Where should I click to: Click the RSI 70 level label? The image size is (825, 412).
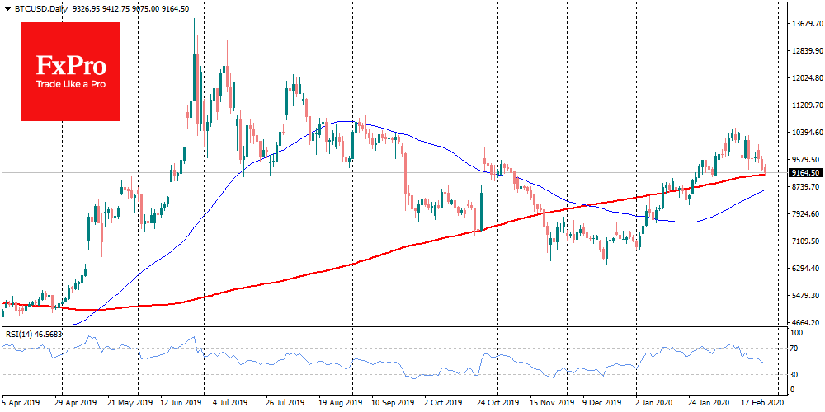(794, 349)
